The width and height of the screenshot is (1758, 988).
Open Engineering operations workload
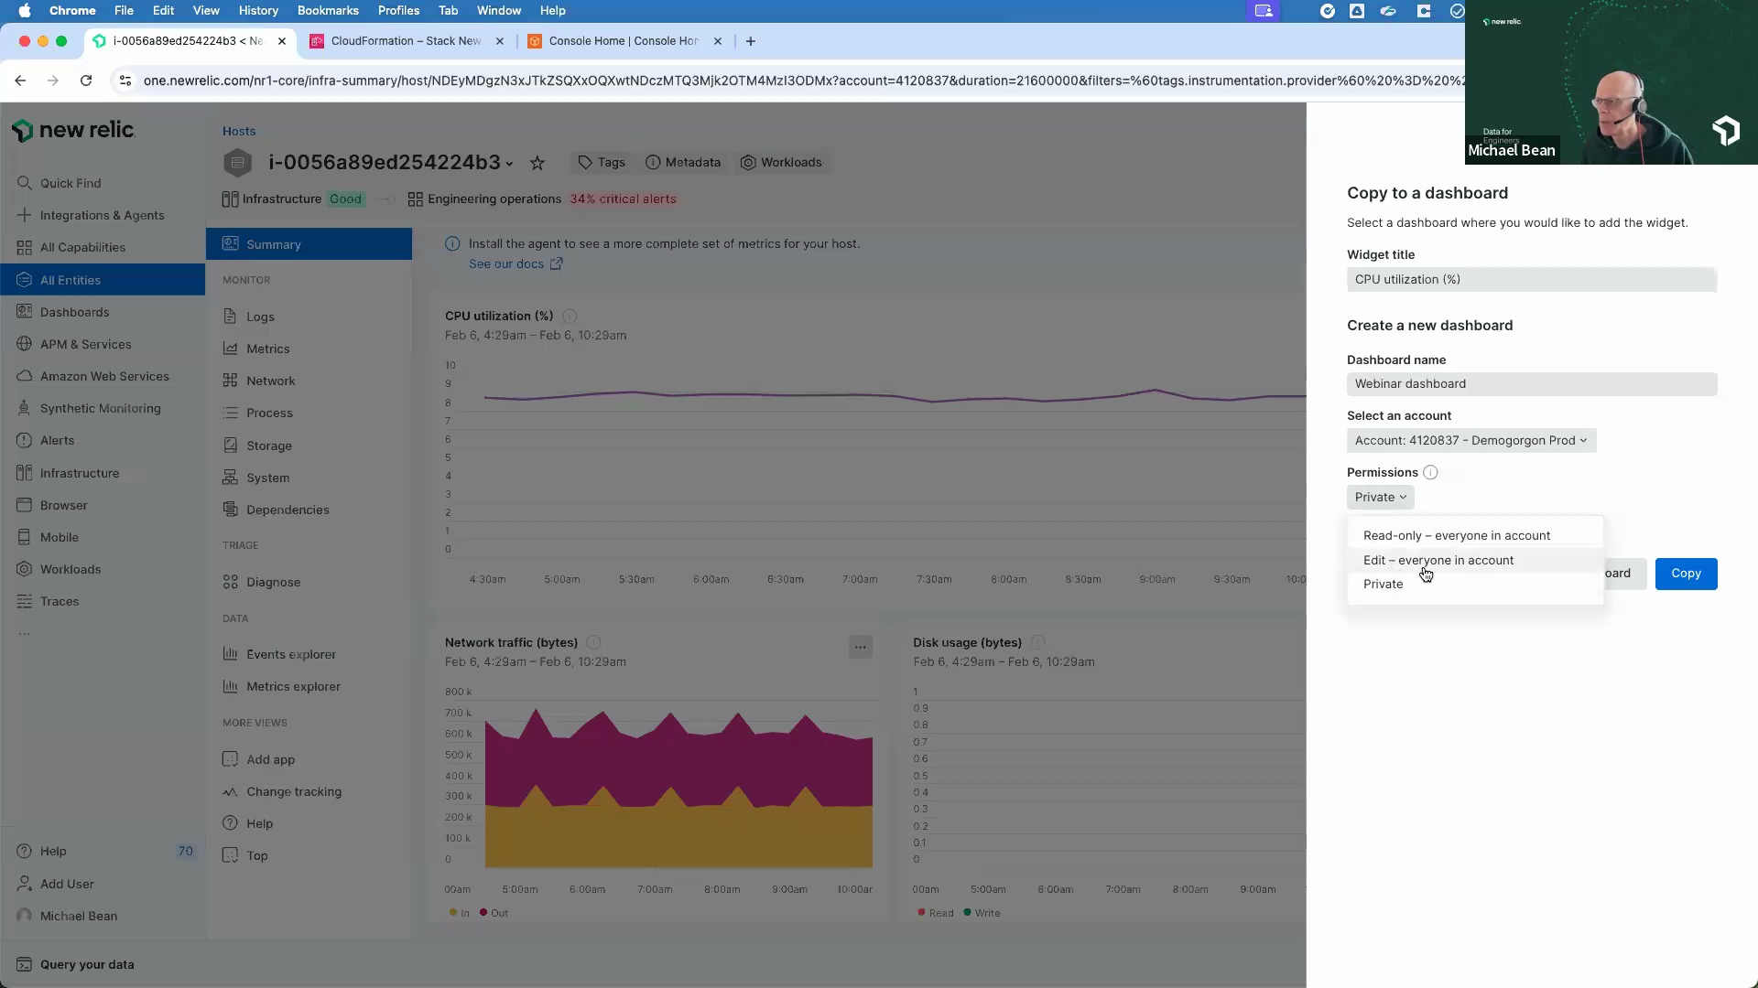click(494, 199)
